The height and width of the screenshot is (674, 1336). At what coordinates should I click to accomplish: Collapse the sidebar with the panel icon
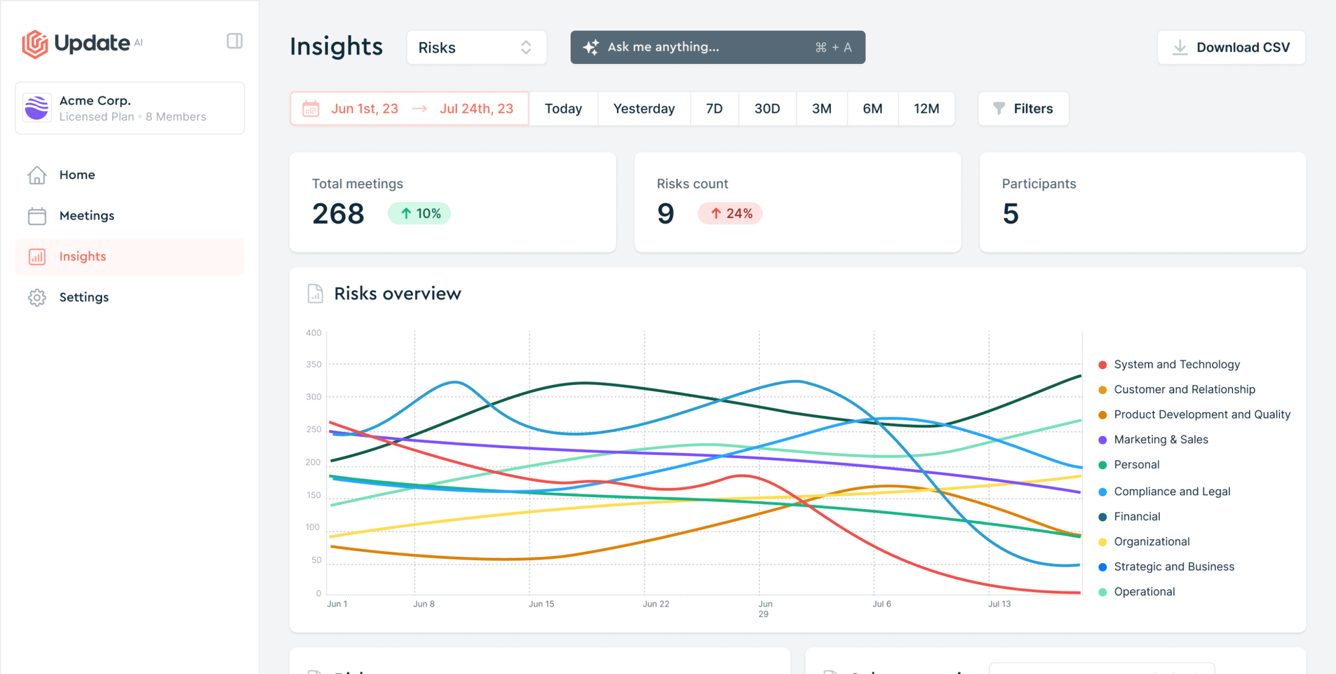235,41
